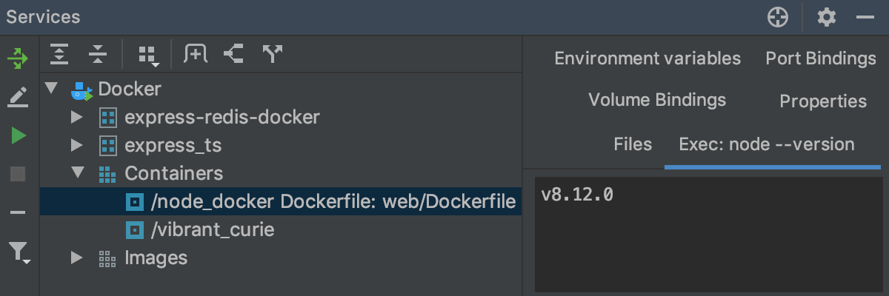Click the crosshair locate icon in header

pos(778,17)
